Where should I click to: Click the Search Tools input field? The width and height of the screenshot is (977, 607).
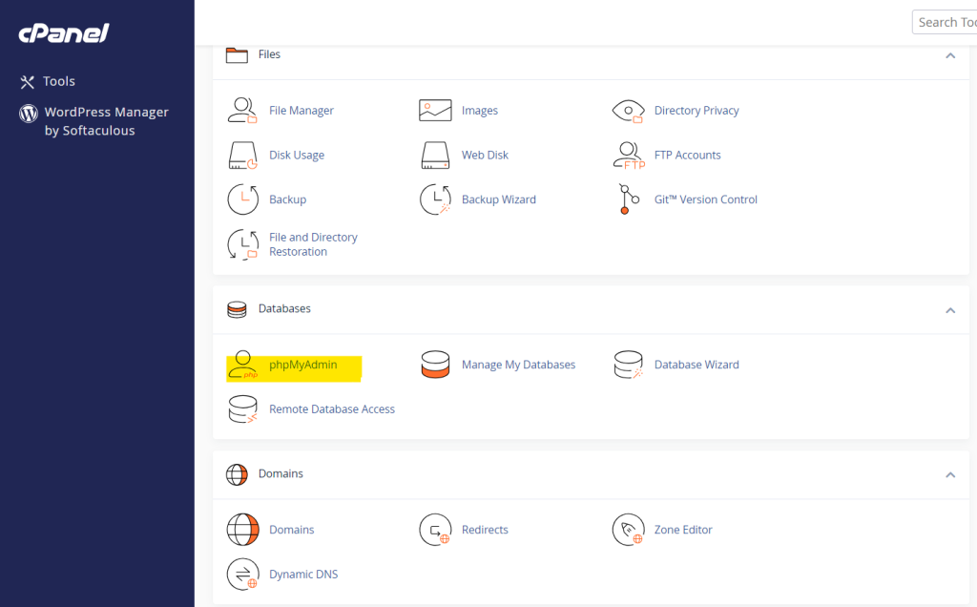pyautogui.click(x=949, y=21)
